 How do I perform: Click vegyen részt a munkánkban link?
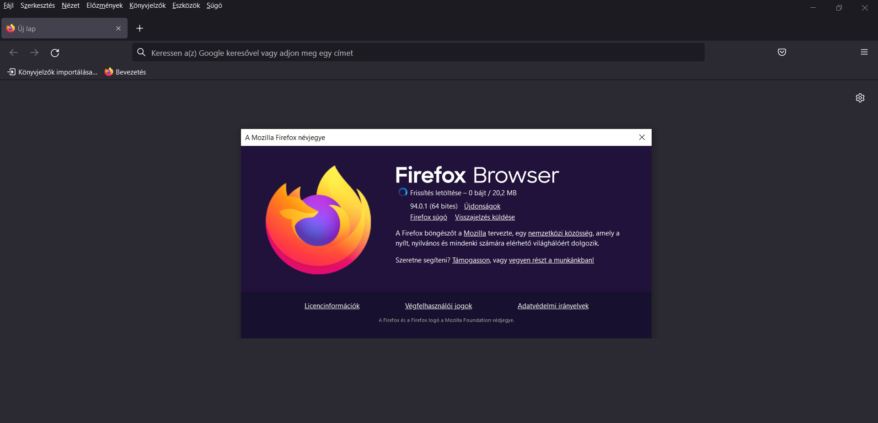coord(551,260)
